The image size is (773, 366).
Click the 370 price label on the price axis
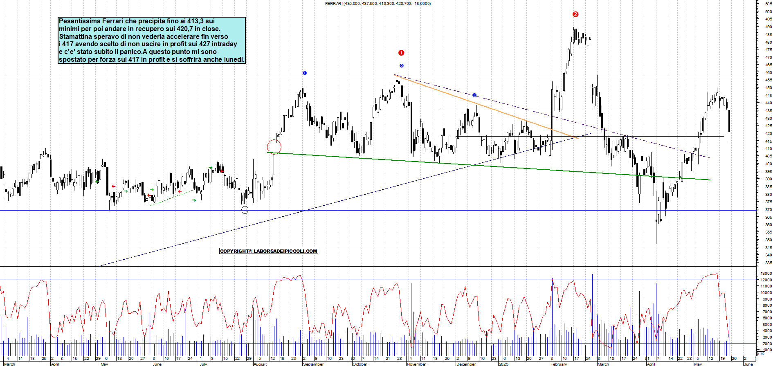[x=768, y=209]
